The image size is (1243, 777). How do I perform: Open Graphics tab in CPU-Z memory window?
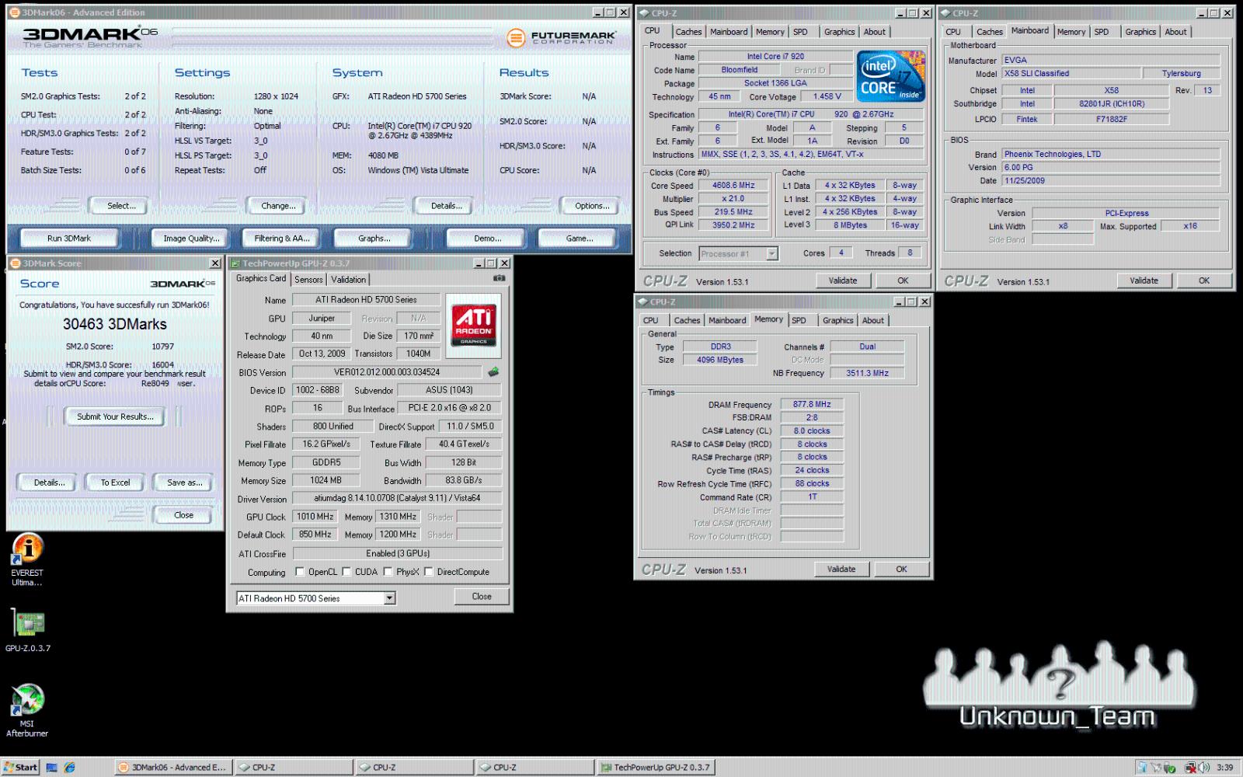837,320
